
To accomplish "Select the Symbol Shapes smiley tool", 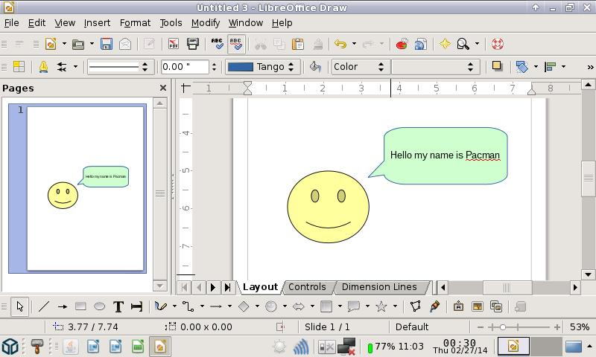I will click(x=270, y=306).
